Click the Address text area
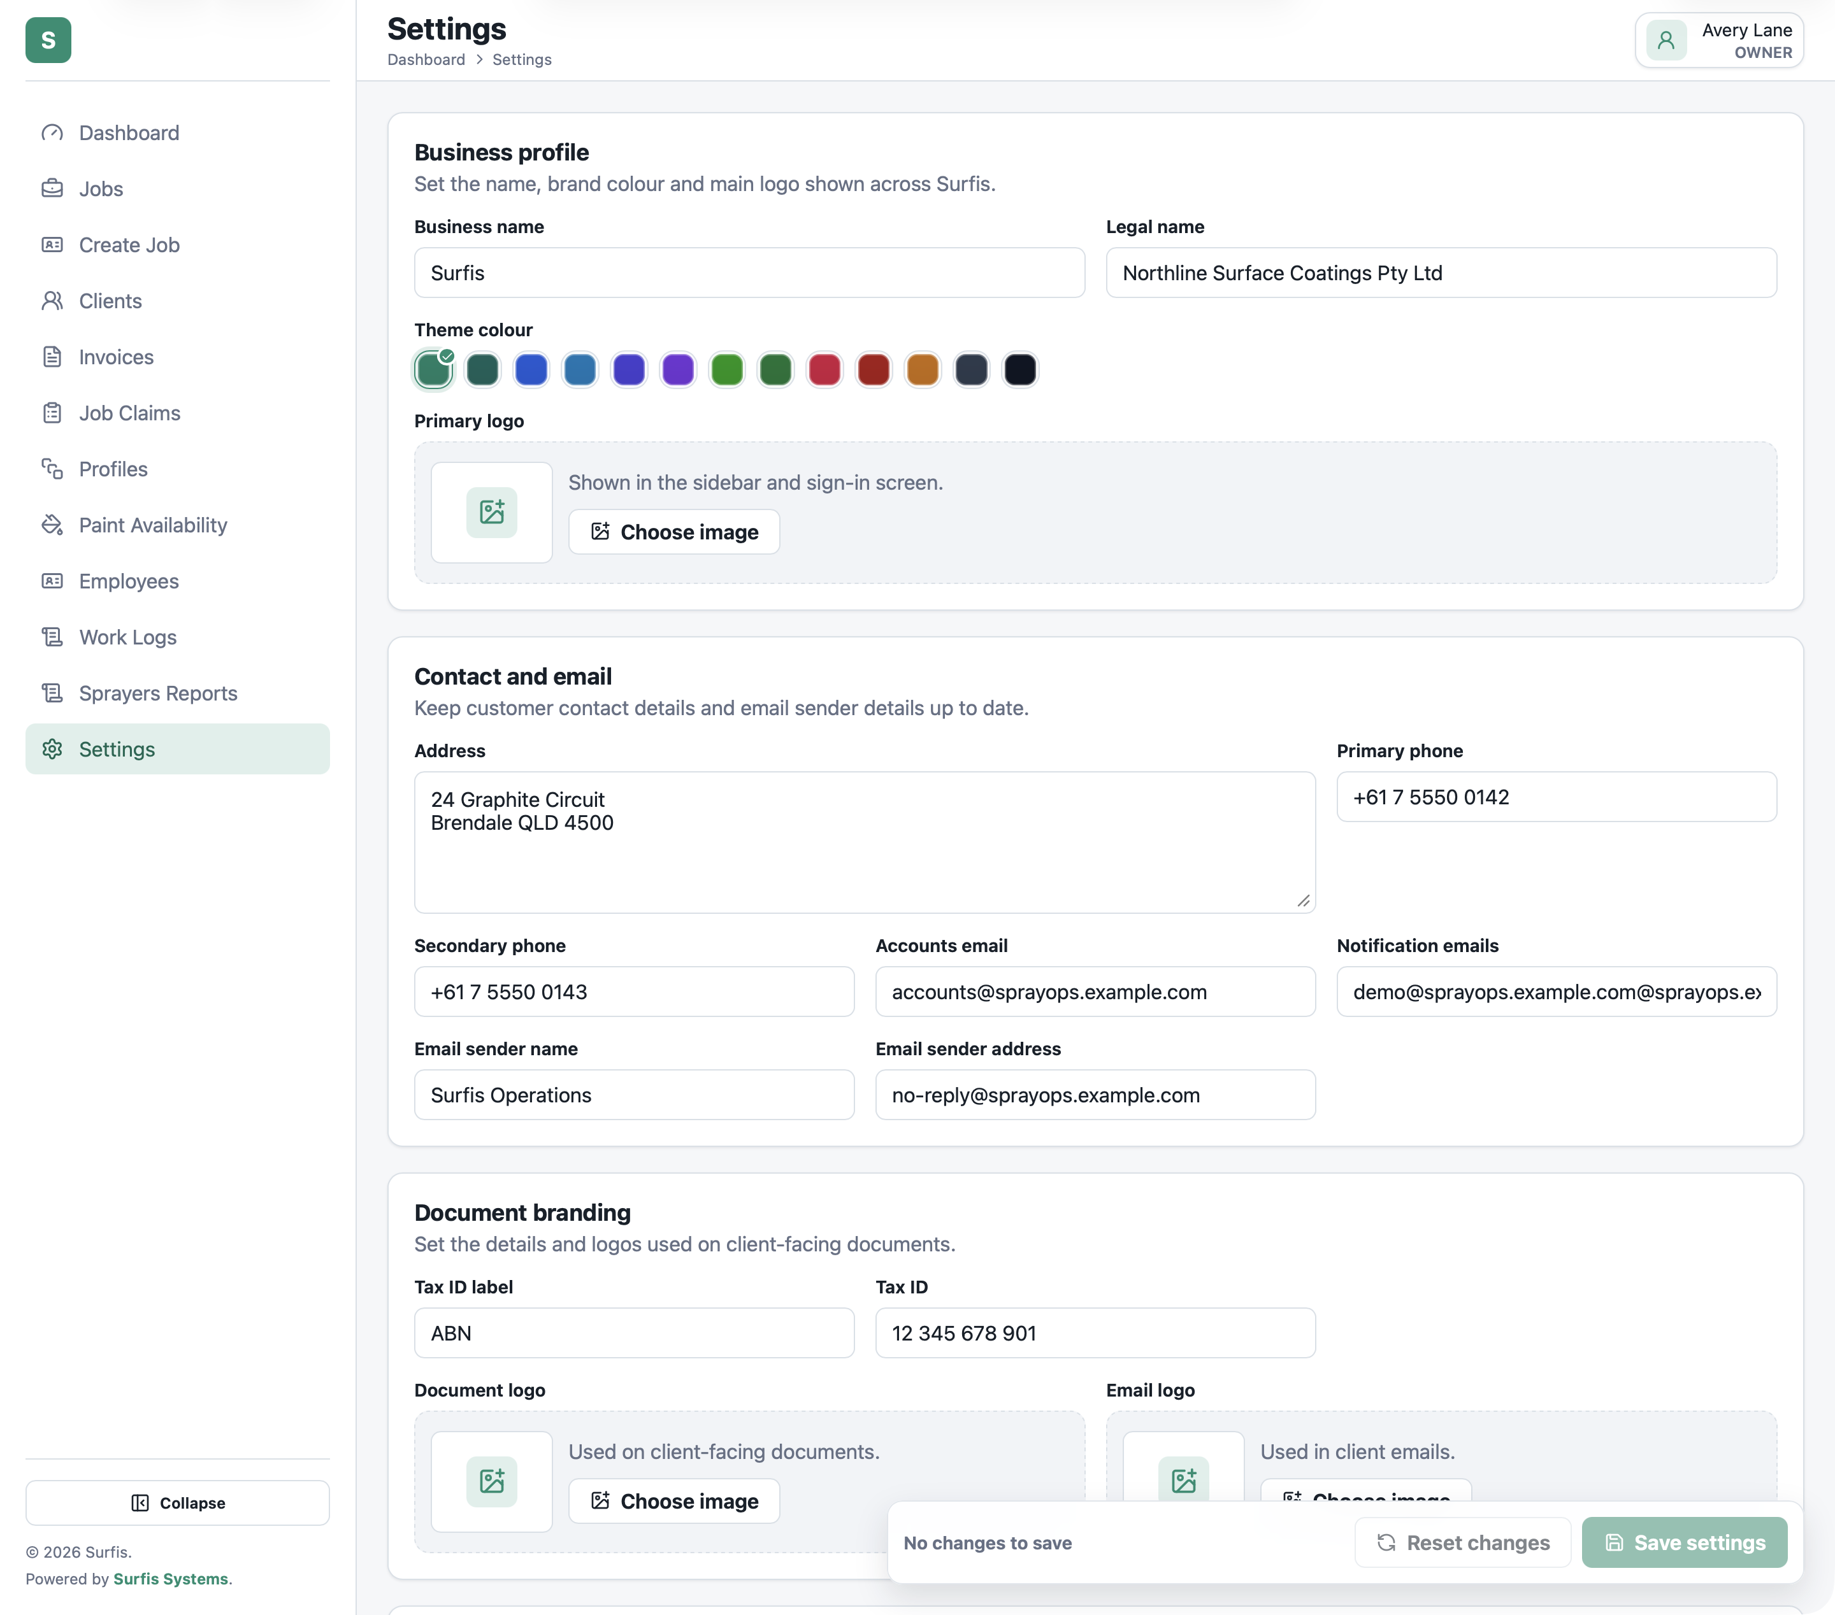Screen dimensions: 1835x1615 click(x=865, y=843)
